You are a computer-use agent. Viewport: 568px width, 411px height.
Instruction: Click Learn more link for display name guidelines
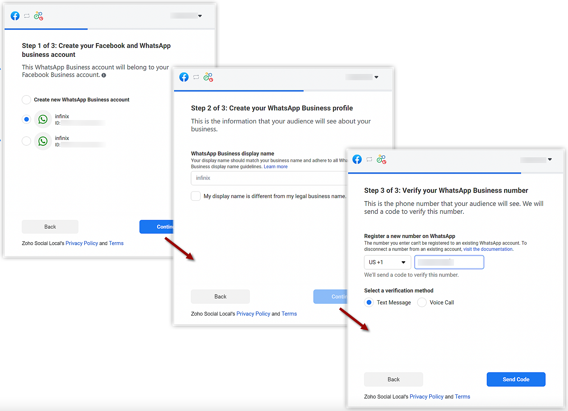275,167
